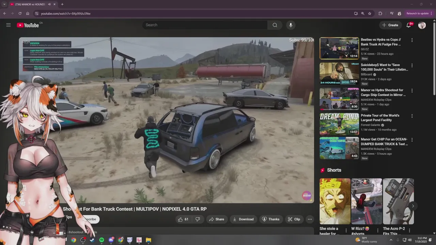This screenshot has width=436, height=245.
Task: Open the Dream Pond video thumbnail
Action: [x=339, y=124]
